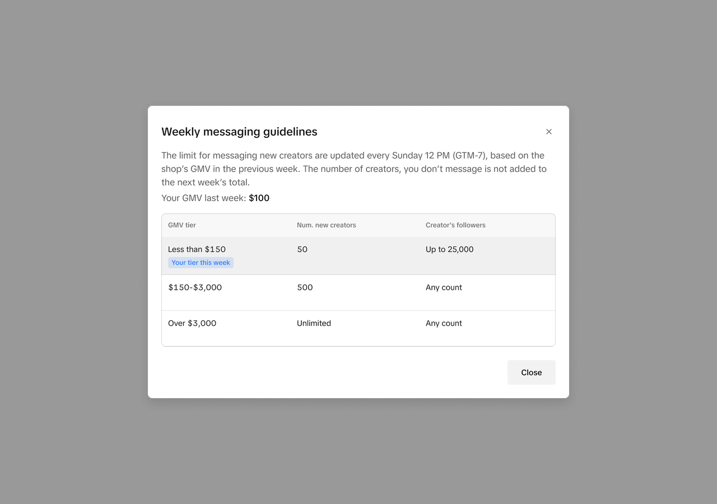Viewport: 717px width, 504px height.
Task: Close the dialog with the X icon
Action: (549, 132)
